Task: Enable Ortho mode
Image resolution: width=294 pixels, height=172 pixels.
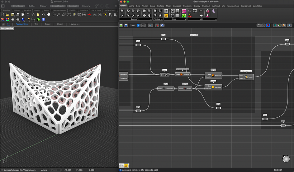Action: [32, 6]
